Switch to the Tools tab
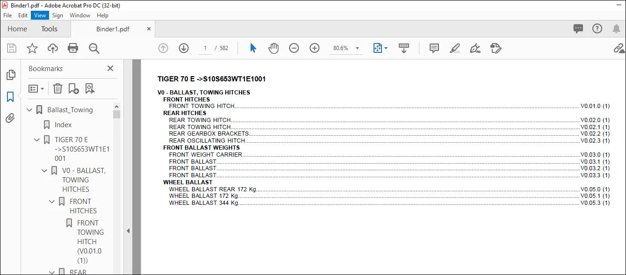The image size is (626, 275). pyautogui.click(x=49, y=29)
